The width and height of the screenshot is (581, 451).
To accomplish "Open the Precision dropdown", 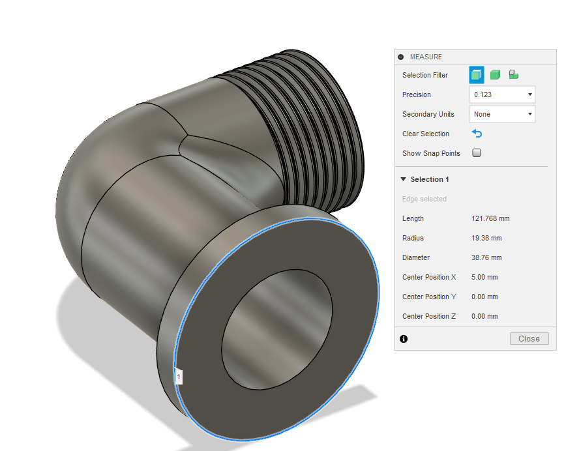I will click(502, 95).
